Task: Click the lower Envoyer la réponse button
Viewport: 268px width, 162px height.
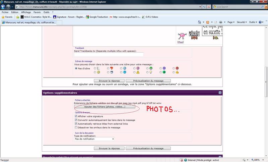Action: [109, 148]
